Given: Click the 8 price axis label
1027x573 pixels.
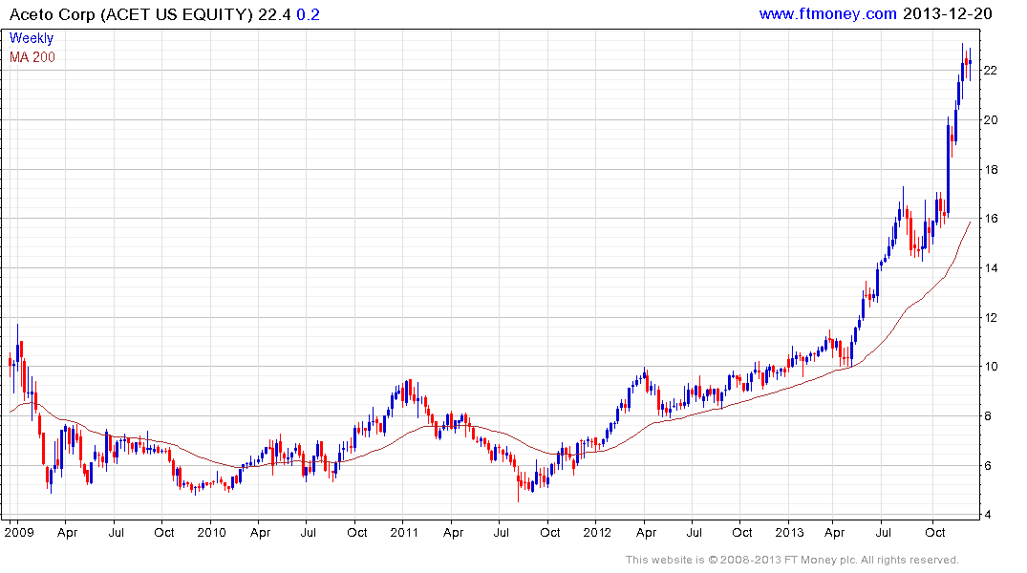Looking at the screenshot, I should 987,415.
